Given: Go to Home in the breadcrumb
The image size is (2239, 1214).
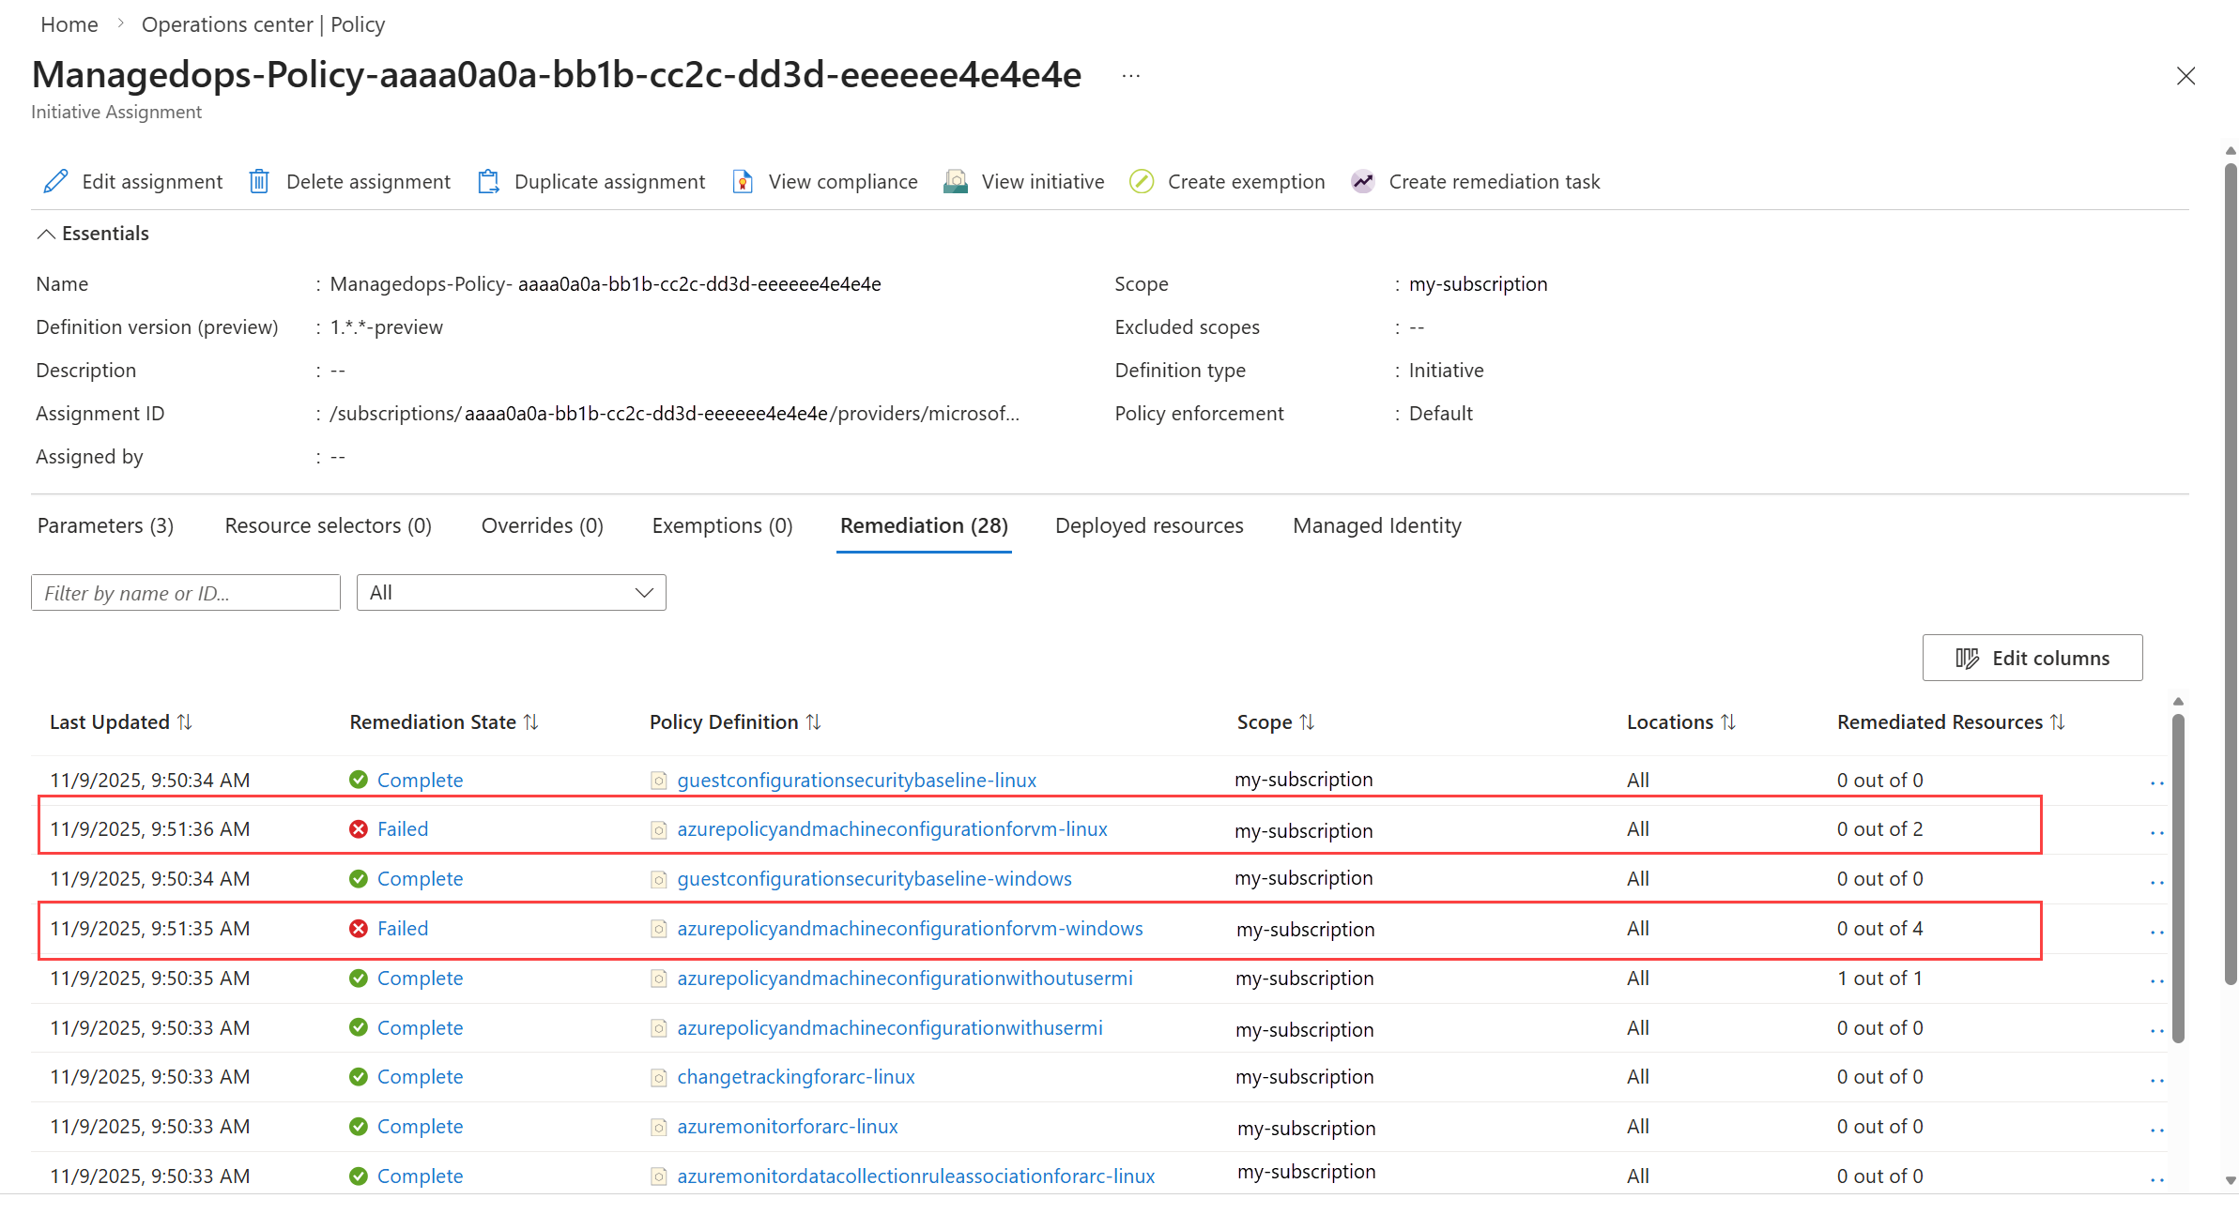Looking at the screenshot, I should (x=69, y=24).
